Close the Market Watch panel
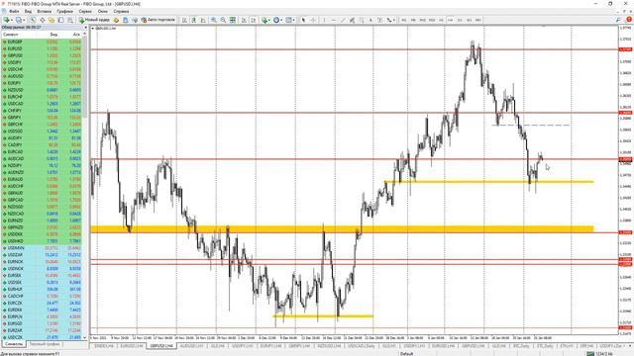The width and height of the screenshot is (634, 356). pos(85,28)
